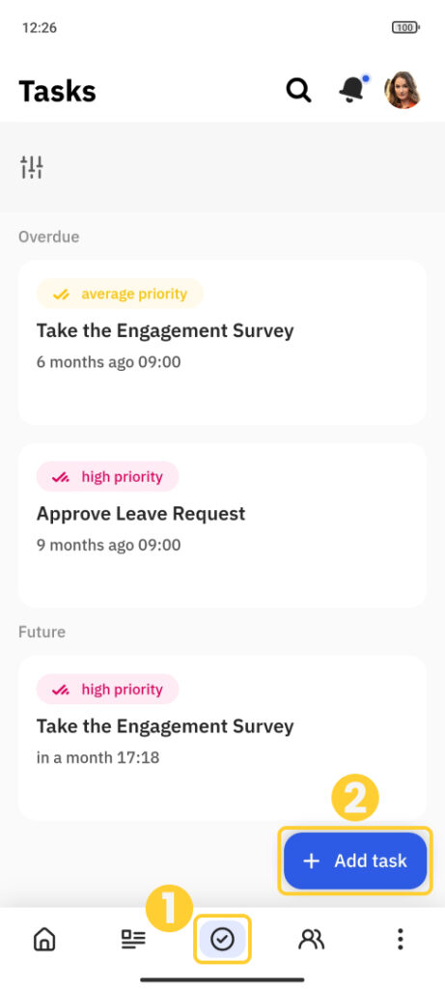The width and height of the screenshot is (445, 989).
Task: Click the high priority badge under Future
Action: pos(108,690)
